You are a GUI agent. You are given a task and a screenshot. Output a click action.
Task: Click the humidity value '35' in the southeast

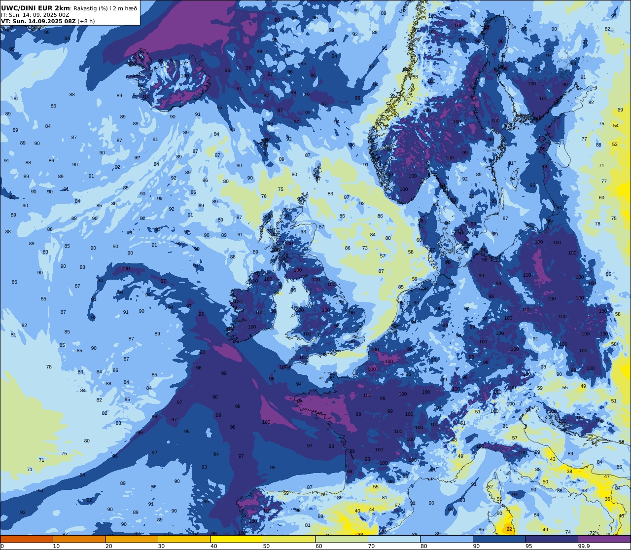[x=607, y=499]
